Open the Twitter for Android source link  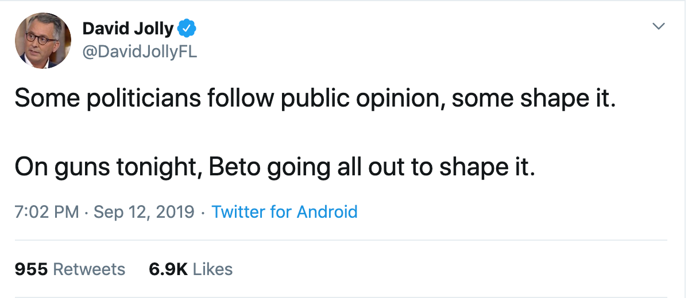[x=284, y=211]
